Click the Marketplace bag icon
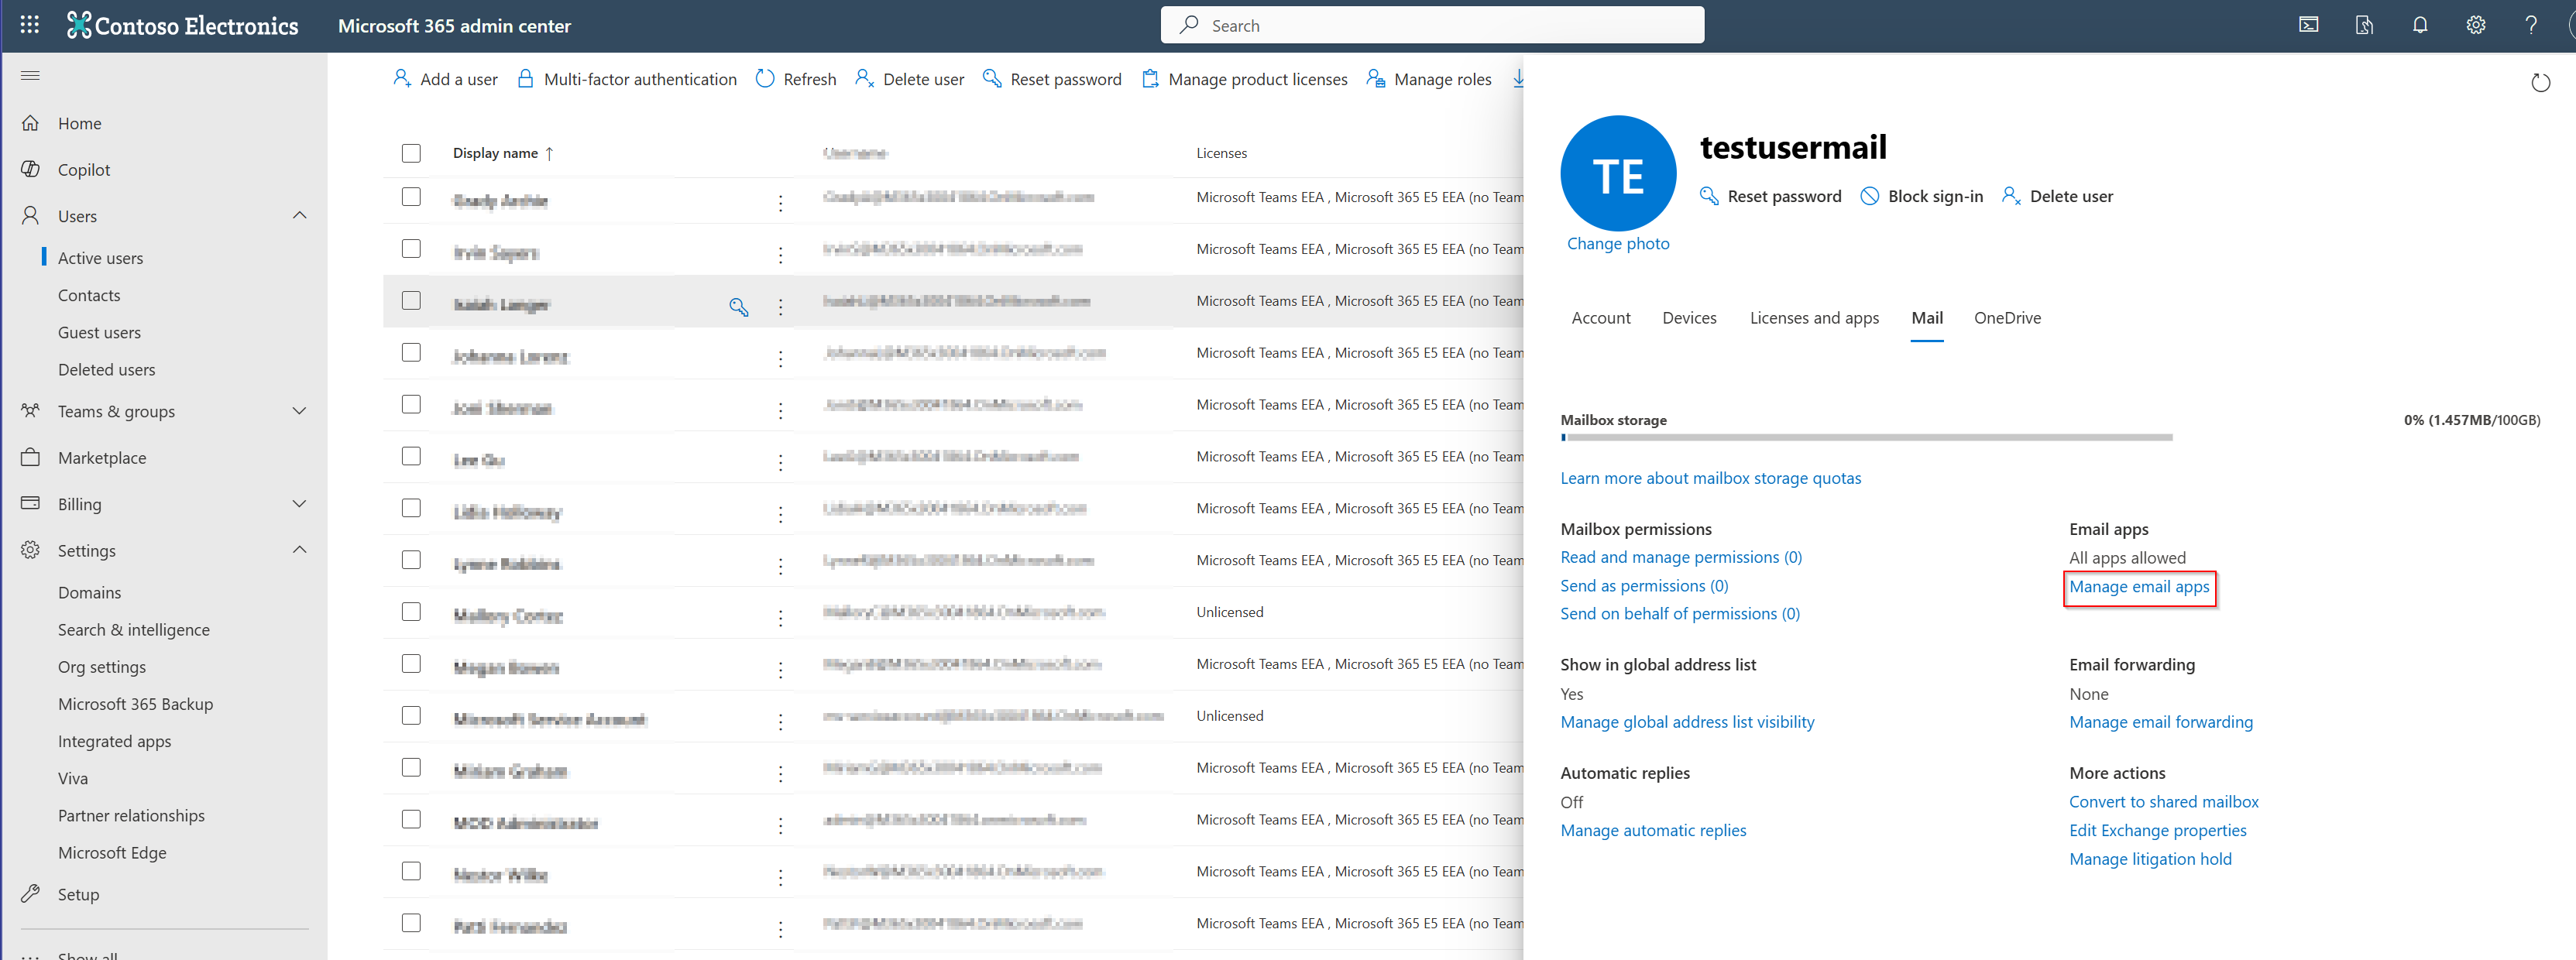The width and height of the screenshot is (2576, 960). (x=31, y=457)
